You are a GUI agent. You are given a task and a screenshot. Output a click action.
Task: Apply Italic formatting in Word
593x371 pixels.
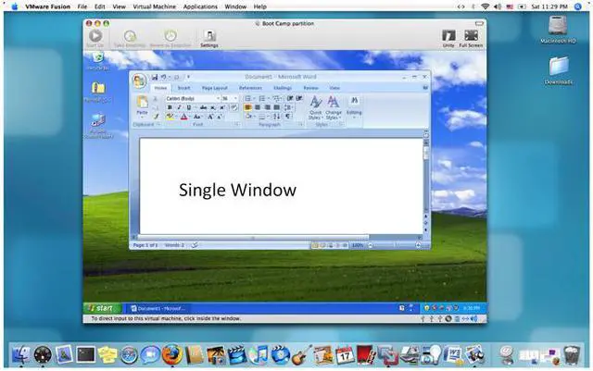[x=179, y=107]
